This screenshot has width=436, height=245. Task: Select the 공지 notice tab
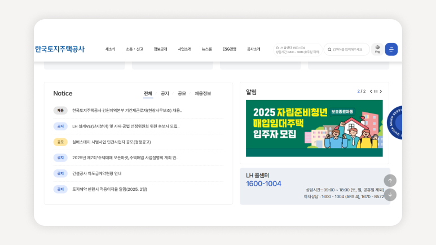tap(165, 94)
